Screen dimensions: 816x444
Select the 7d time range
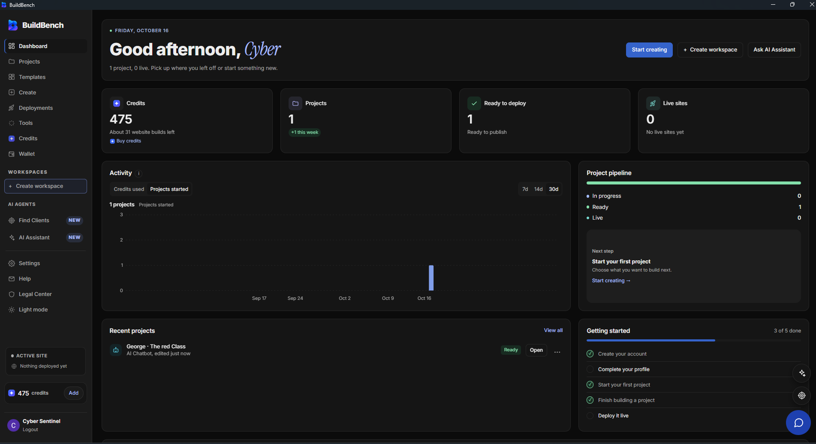[x=525, y=189]
